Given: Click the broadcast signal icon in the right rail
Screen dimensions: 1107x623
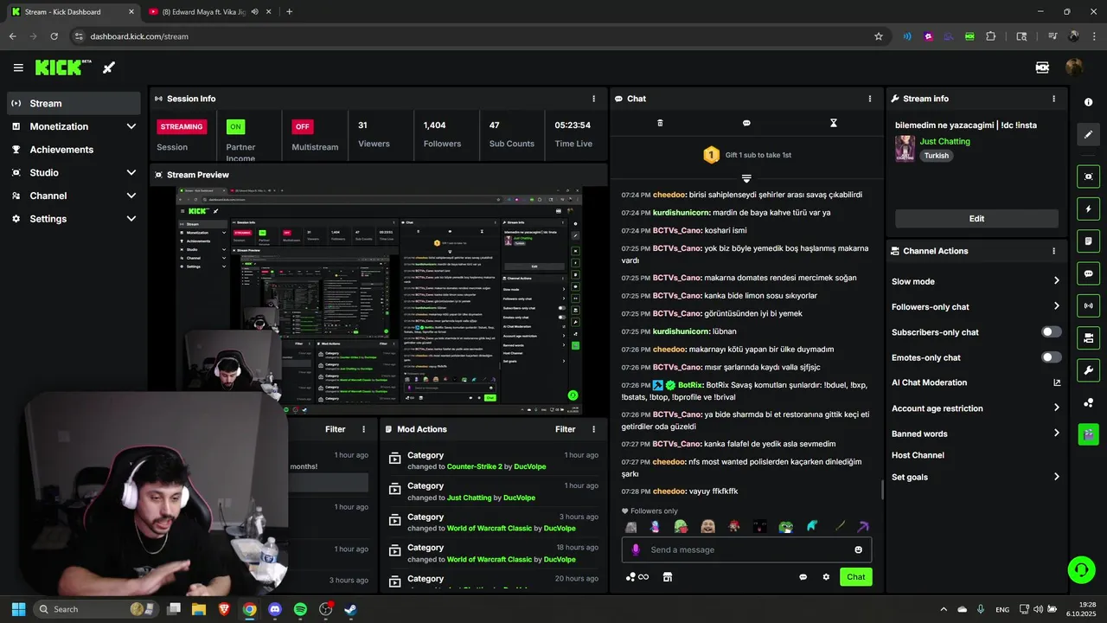Looking at the screenshot, I should [x=1088, y=305].
